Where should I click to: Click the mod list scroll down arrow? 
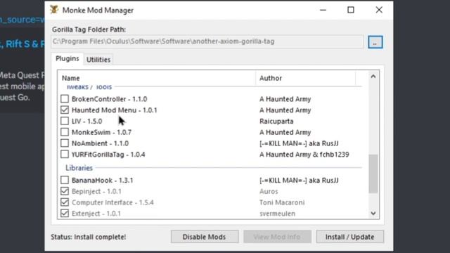coord(373,213)
